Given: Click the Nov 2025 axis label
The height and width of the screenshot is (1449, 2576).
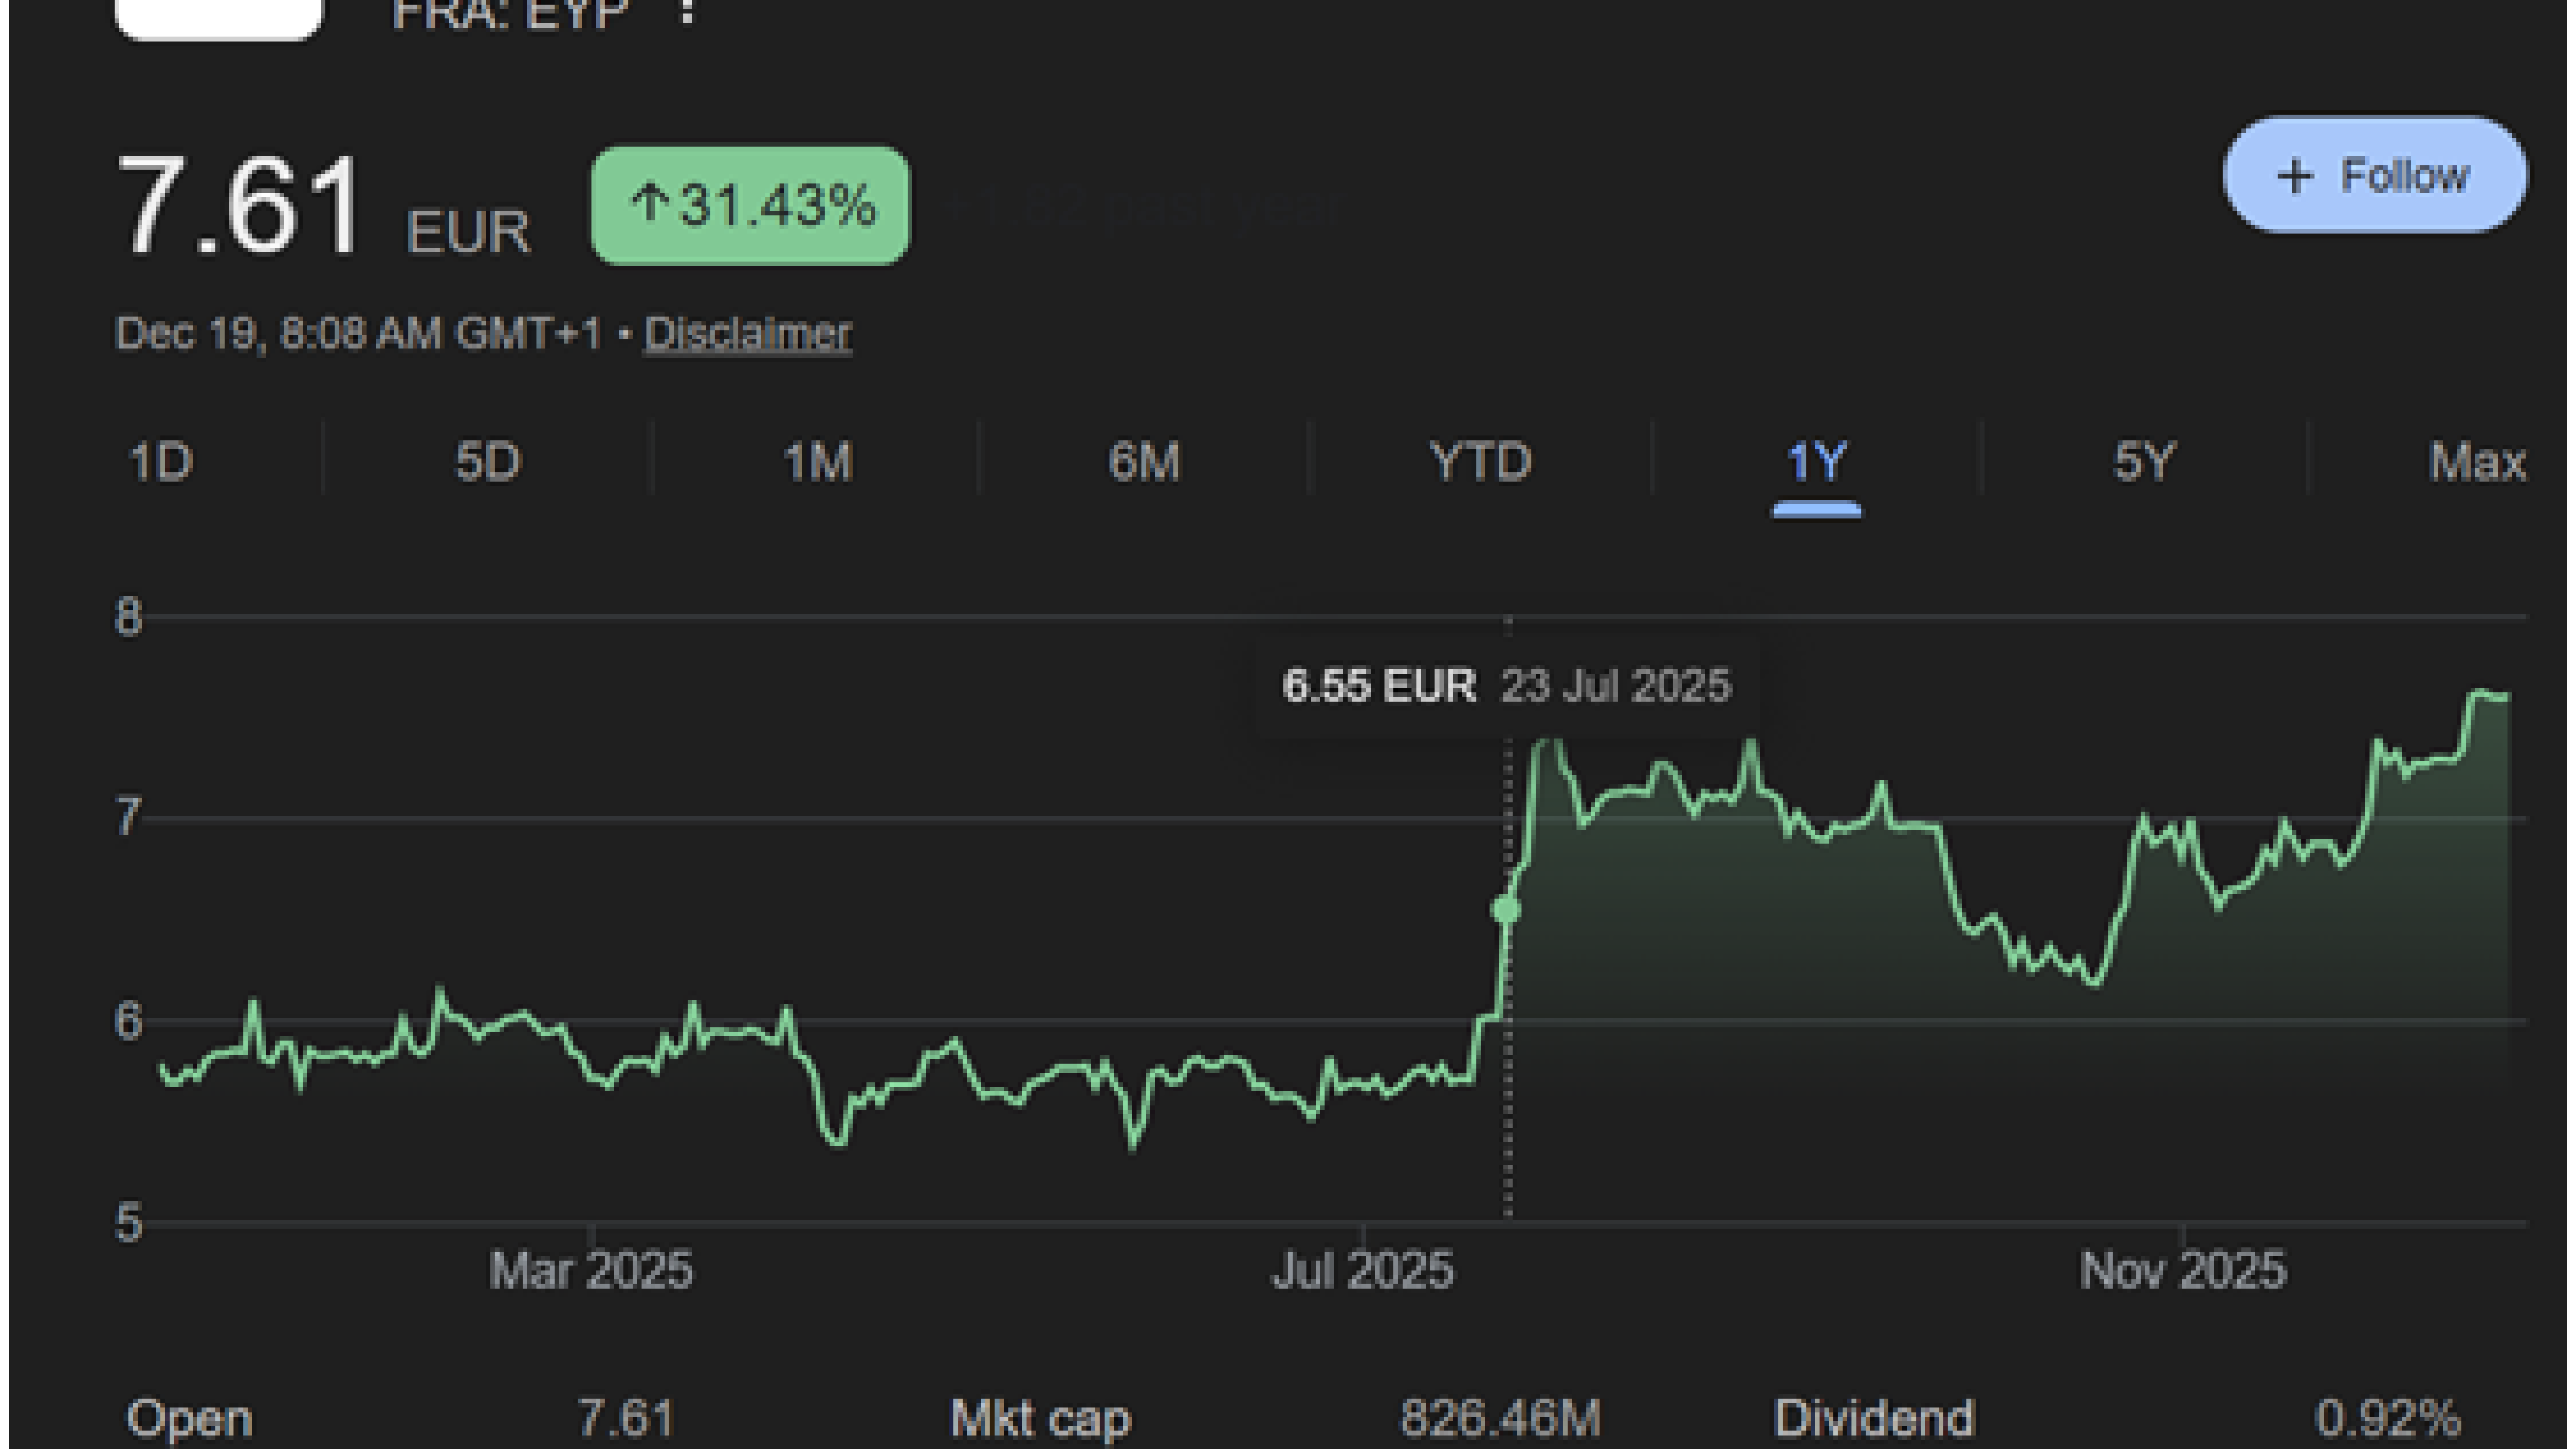Looking at the screenshot, I should pyautogui.click(x=2182, y=1270).
